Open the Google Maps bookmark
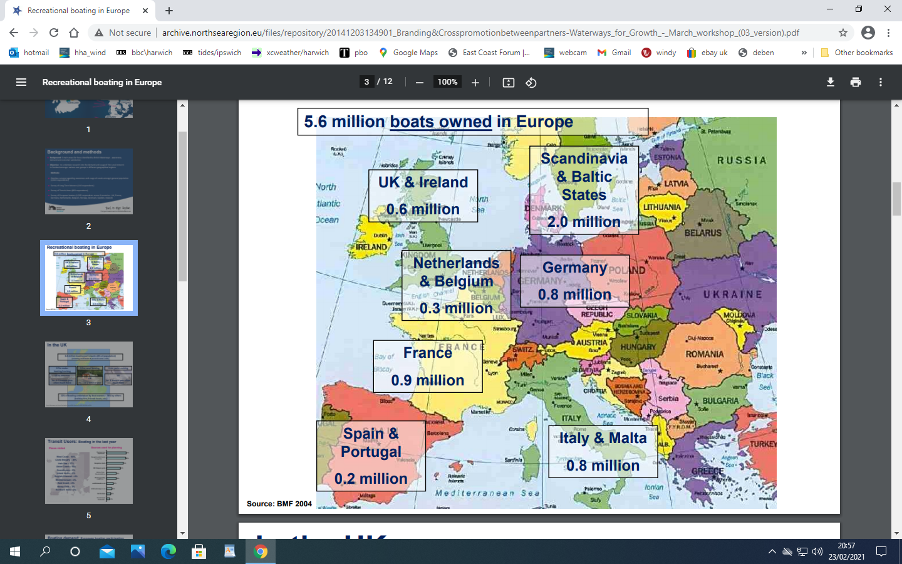The height and width of the screenshot is (564, 902). (x=408, y=53)
